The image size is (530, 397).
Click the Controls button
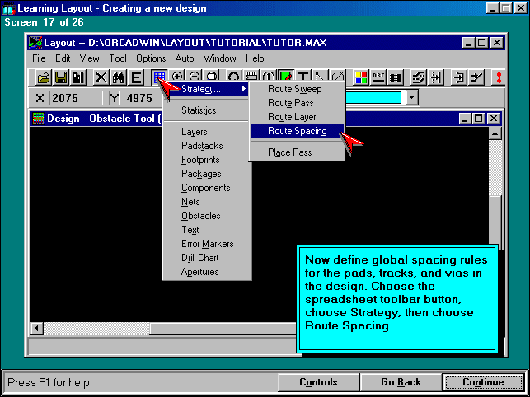tap(317, 382)
